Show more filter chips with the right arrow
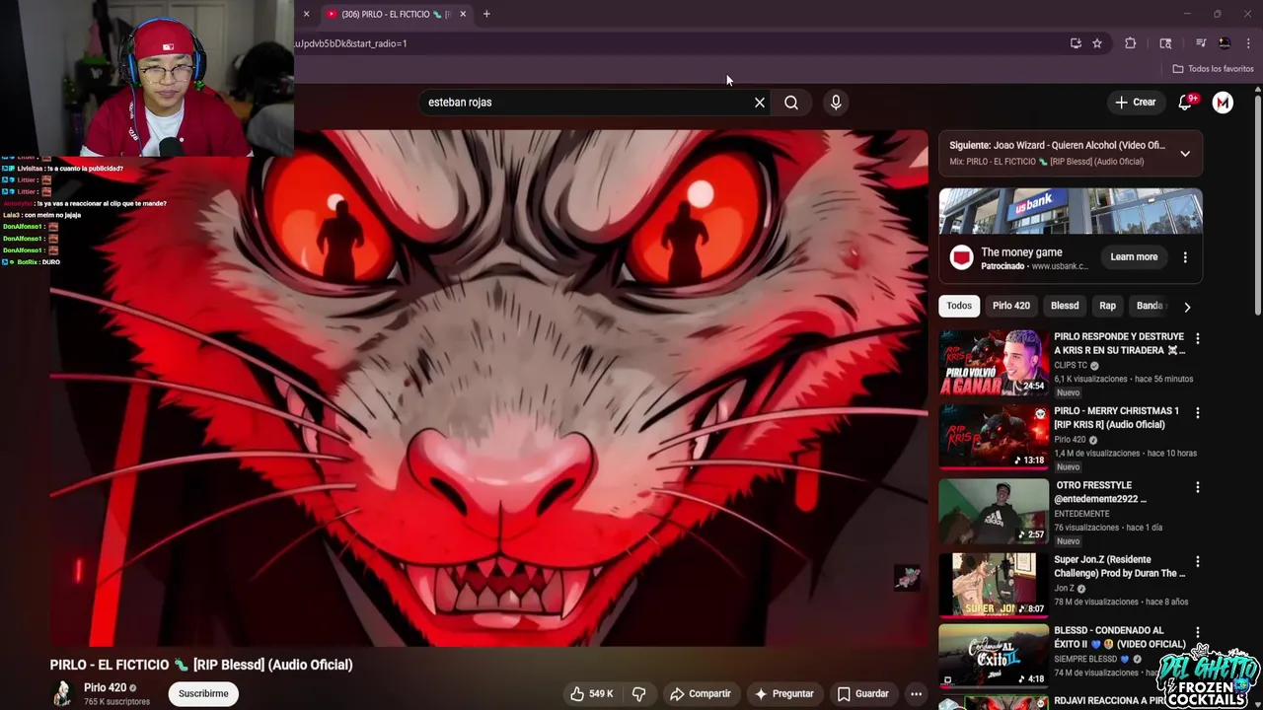The image size is (1263, 710). click(1187, 307)
